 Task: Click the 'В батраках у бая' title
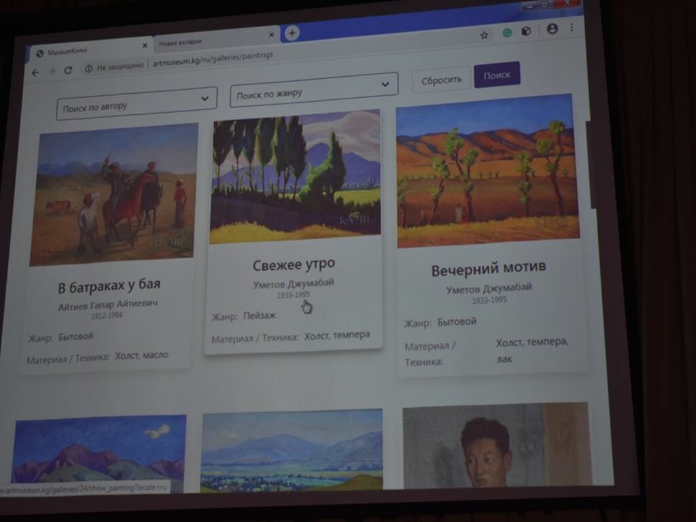[x=109, y=286]
